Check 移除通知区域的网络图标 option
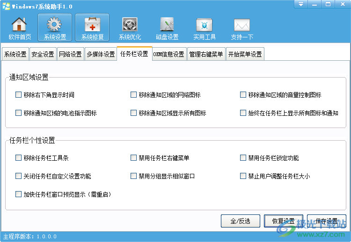Screen dimensions: 351x242 point(165,95)
